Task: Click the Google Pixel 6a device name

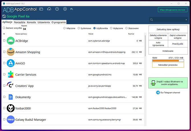Action: click(x=18, y=16)
